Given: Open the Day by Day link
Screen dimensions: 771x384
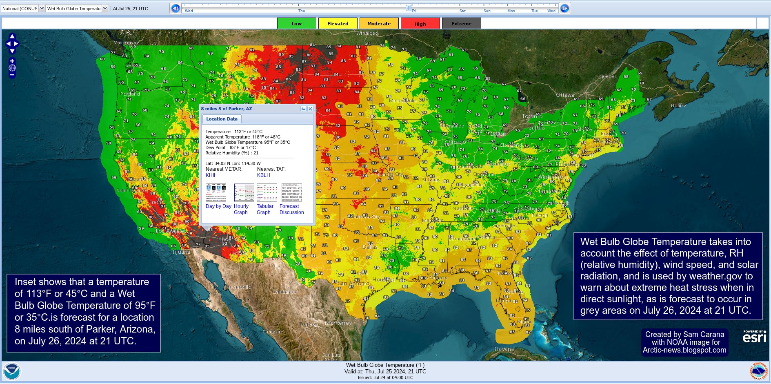Looking at the screenshot, I should [218, 206].
